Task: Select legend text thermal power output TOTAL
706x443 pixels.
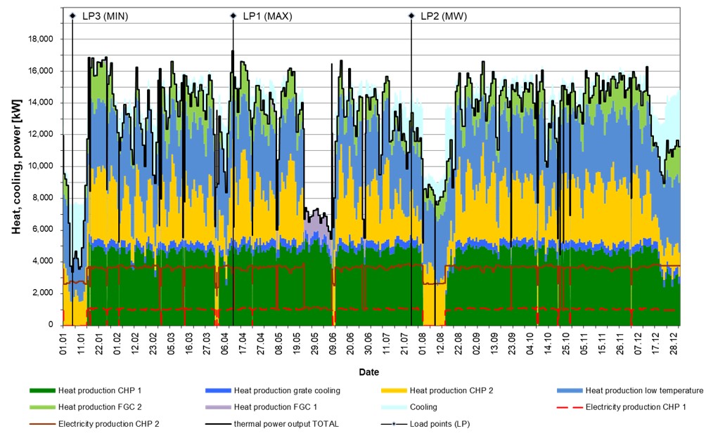Action: pos(286,424)
